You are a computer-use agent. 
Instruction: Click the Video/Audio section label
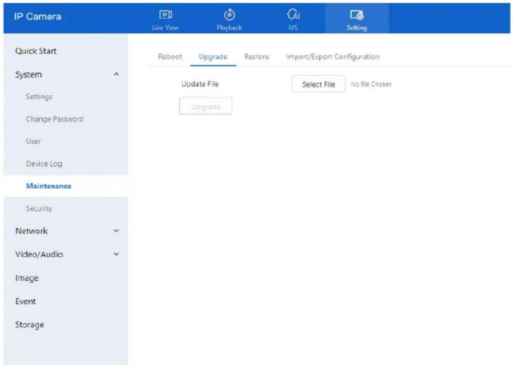pos(39,254)
